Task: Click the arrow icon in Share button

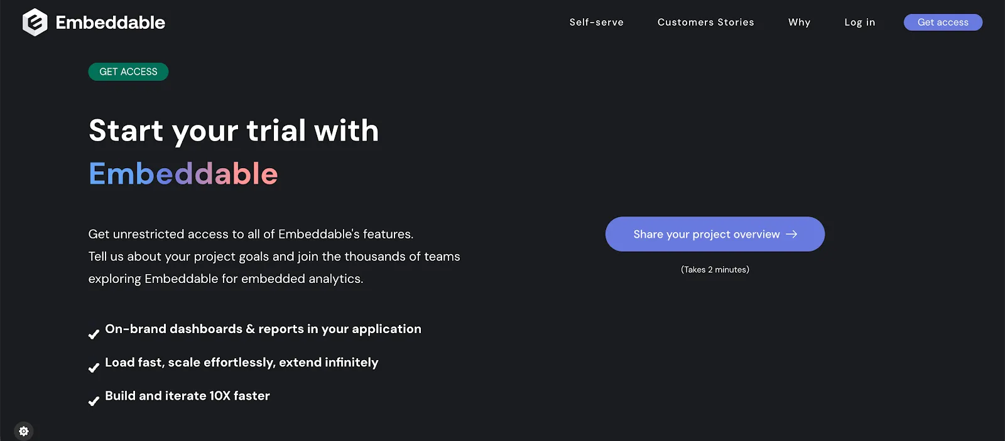Action: point(791,234)
